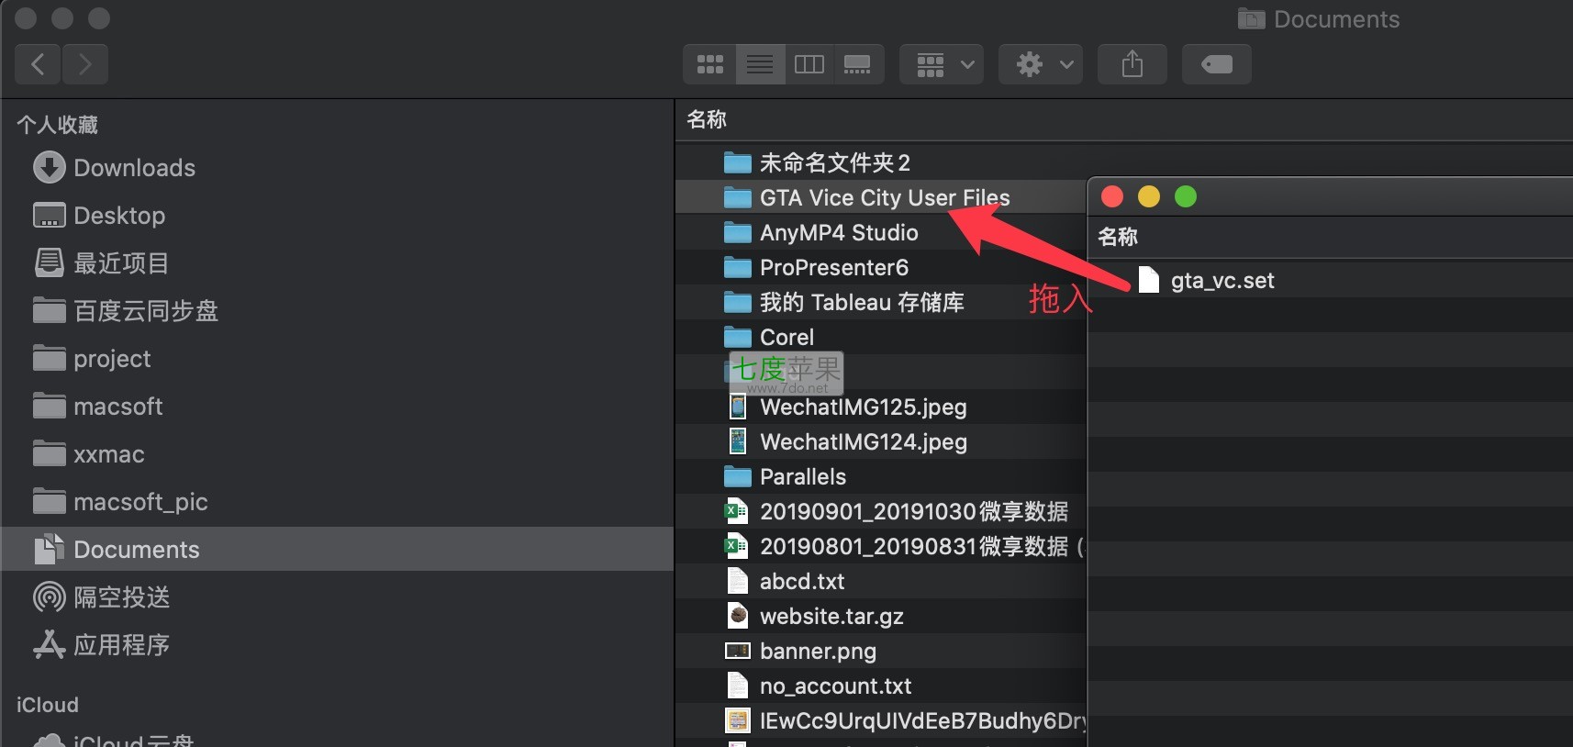Go forward with the right chevron button
Screen dimensions: 1573x747
[85, 64]
